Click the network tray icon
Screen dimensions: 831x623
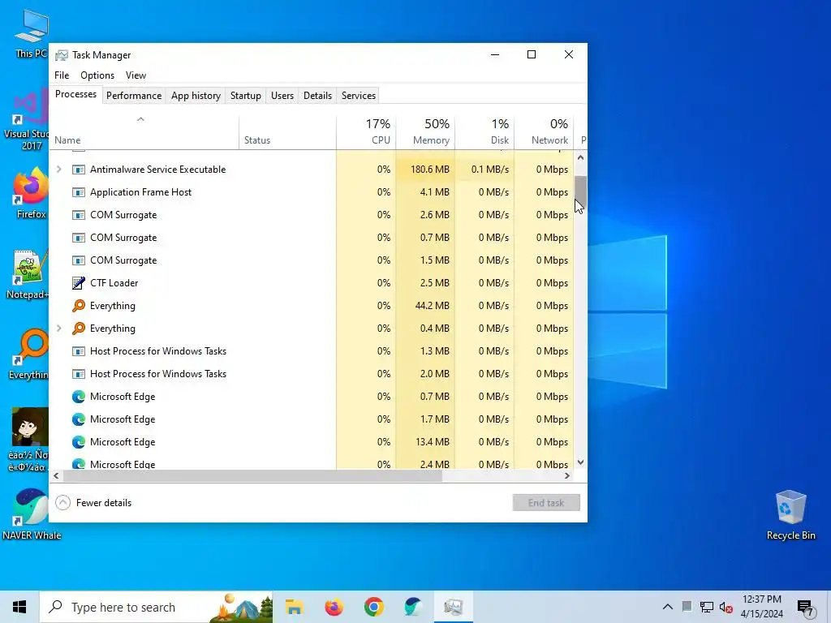tap(707, 607)
